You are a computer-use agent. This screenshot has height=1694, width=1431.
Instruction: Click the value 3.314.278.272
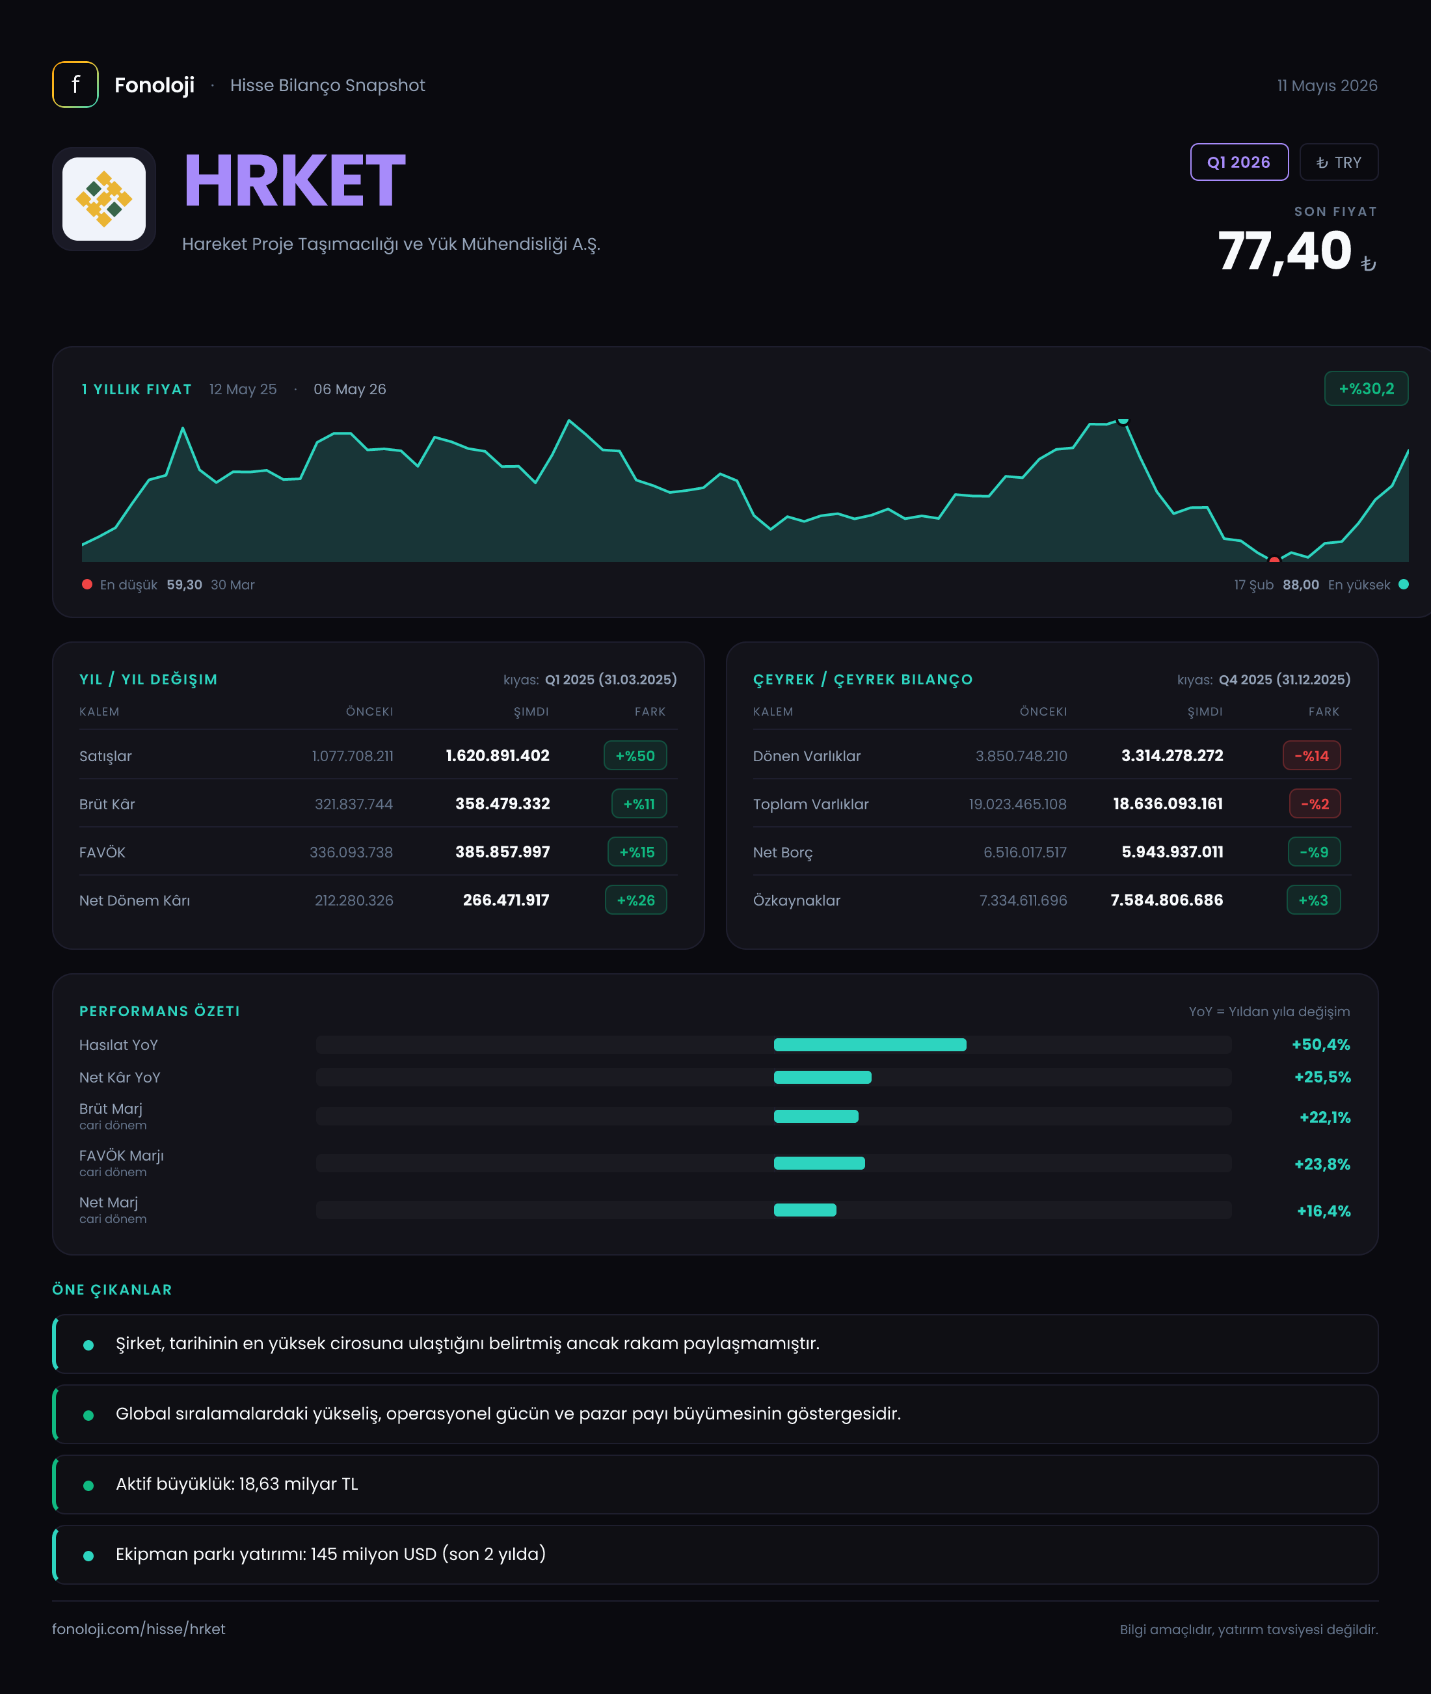point(1172,755)
